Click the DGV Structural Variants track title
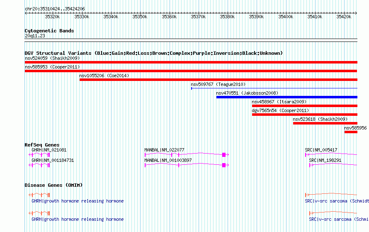The image size is (369, 232). pos(154,53)
